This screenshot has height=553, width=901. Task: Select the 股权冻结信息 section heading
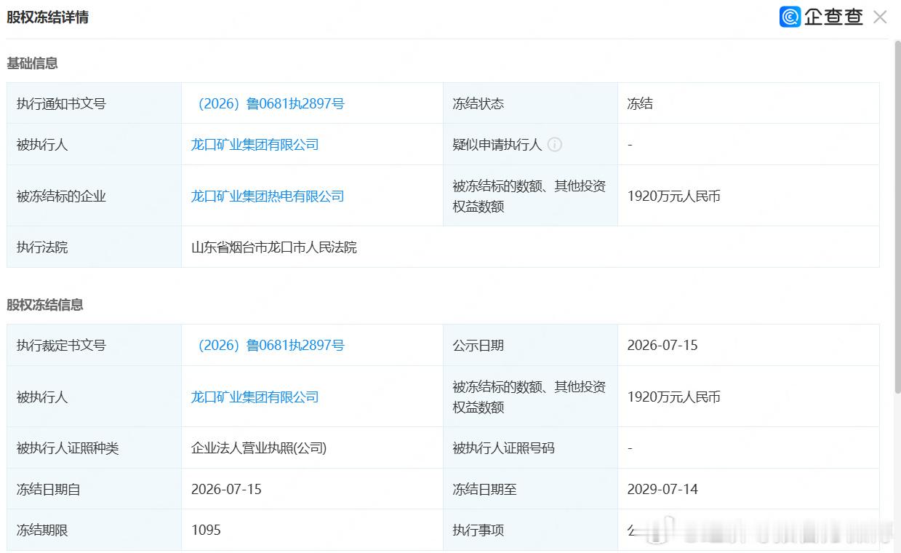coord(45,305)
